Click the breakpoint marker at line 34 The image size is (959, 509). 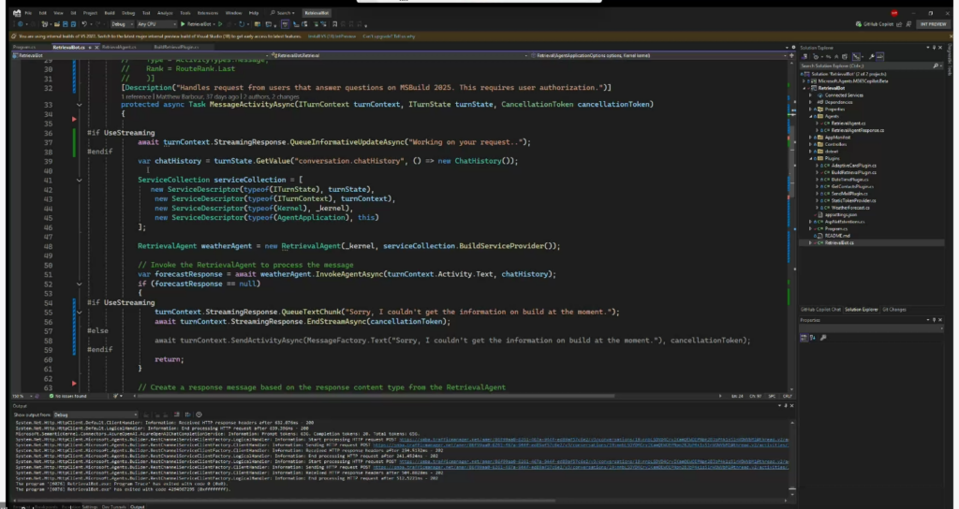click(75, 119)
